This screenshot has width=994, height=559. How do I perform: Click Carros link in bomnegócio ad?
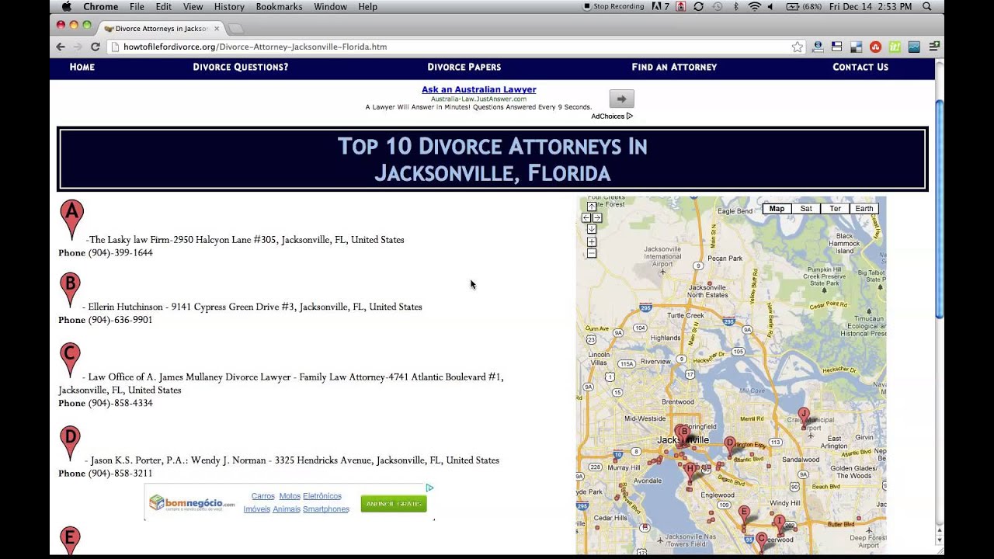pos(262,496)
